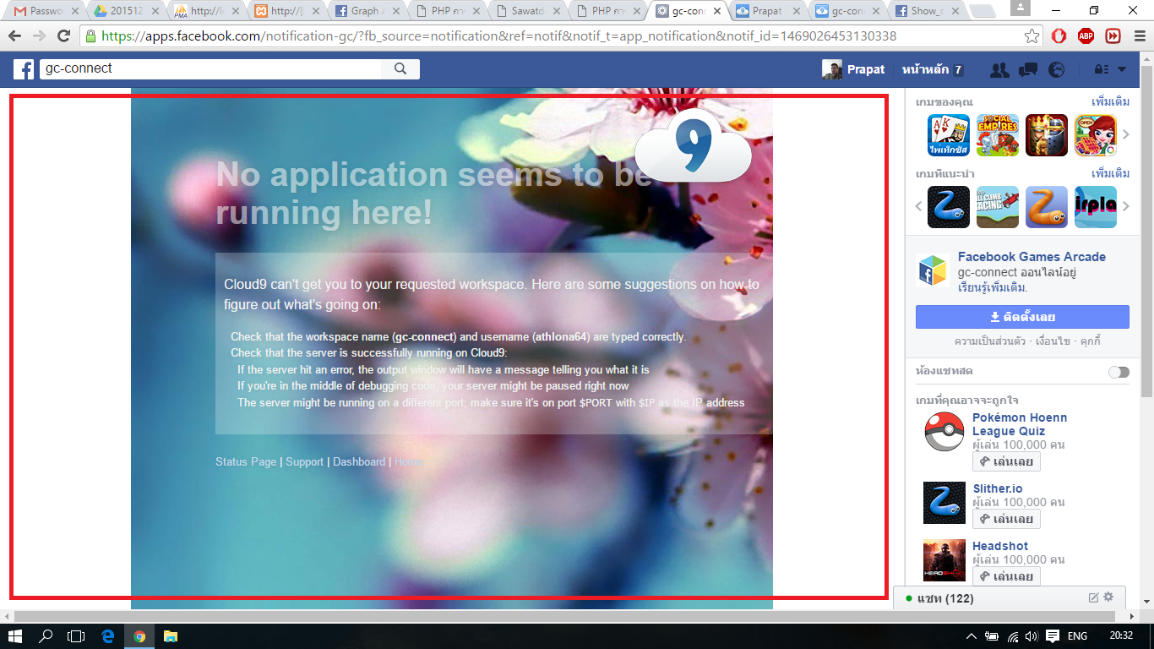The image size is (1154, 649).
Task: Open the Prapat profile link
Action: pyautogui.click(x=853, y=69)
